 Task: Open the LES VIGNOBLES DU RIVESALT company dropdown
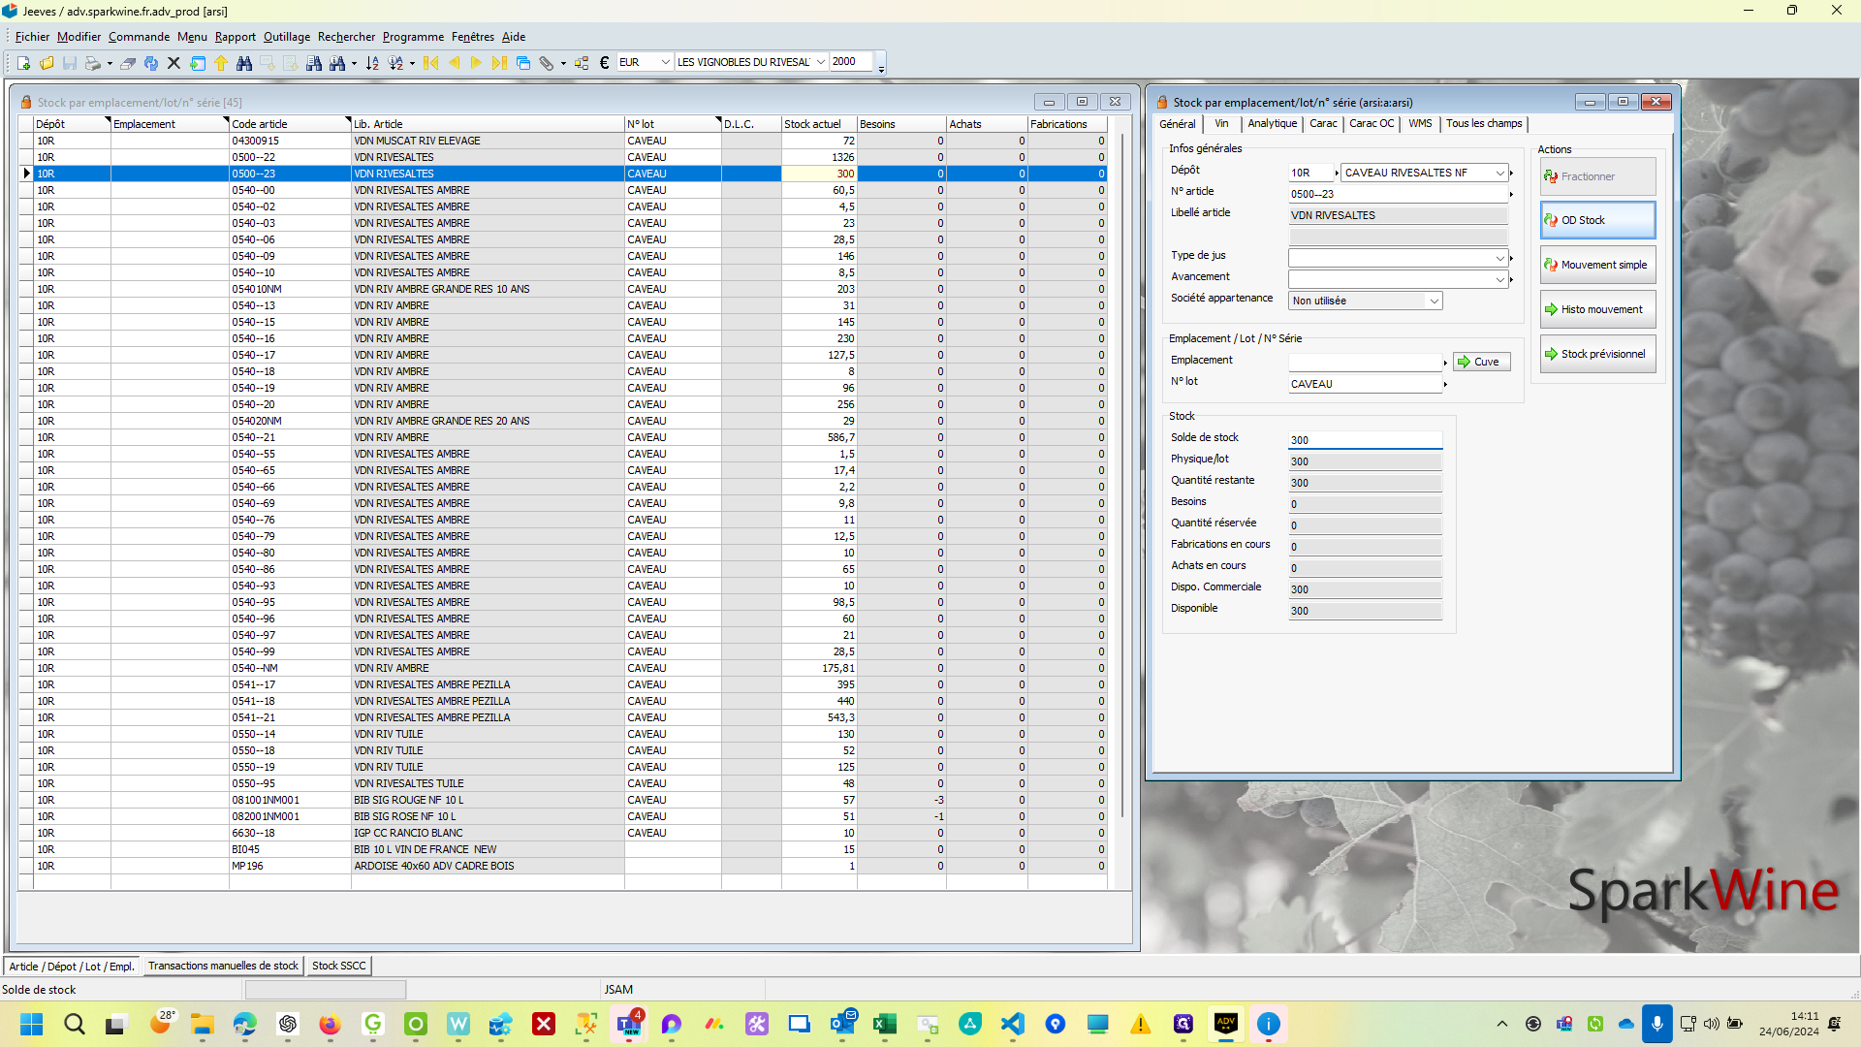coord(821,62)
